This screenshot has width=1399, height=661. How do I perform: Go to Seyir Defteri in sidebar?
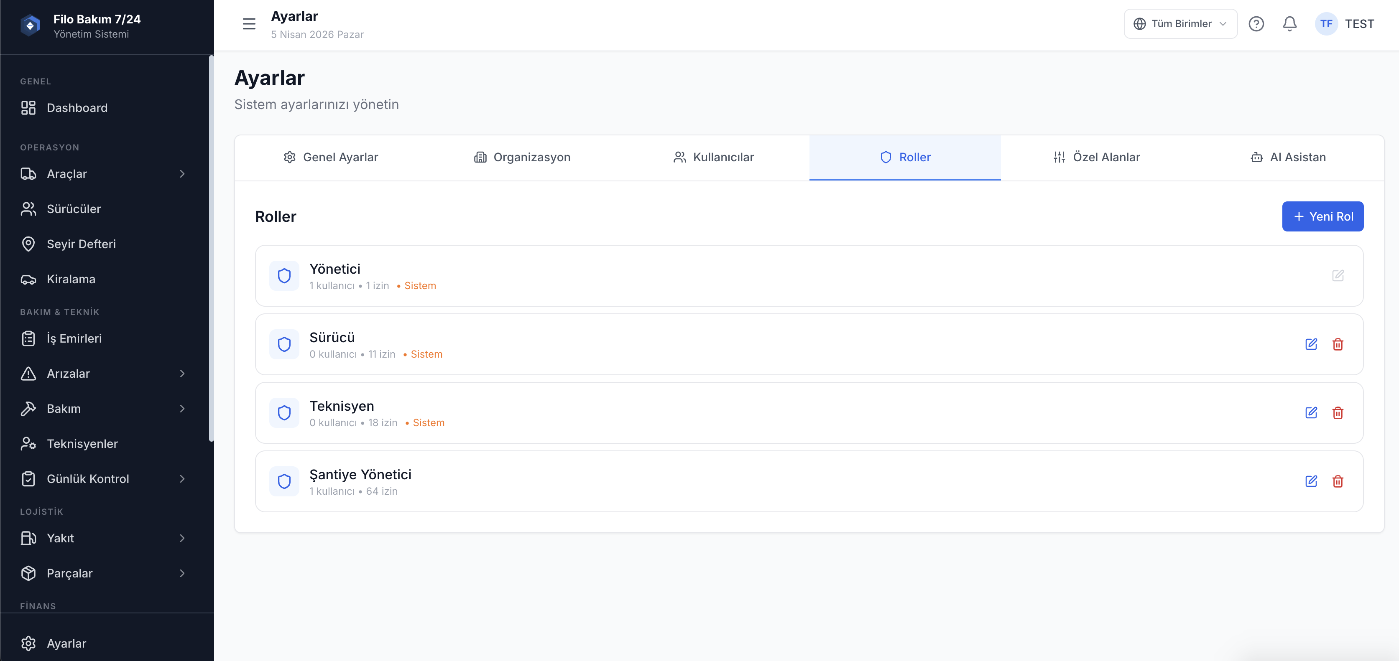point(81,244)
